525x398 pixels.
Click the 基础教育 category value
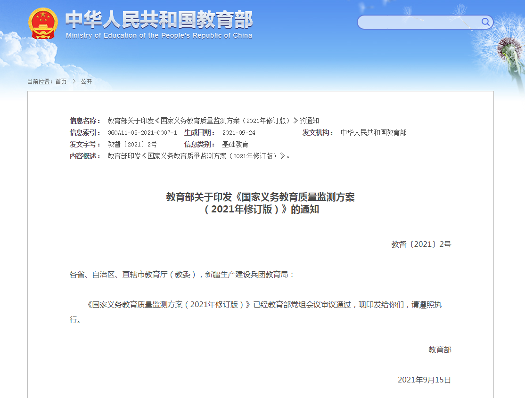[x=235, y=144]
